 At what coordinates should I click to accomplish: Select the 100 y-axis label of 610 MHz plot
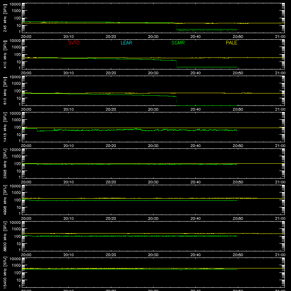pos(17,91)
